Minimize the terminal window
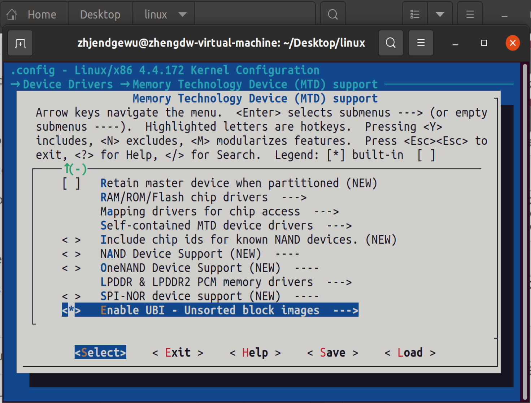This screenshot has width=531, height=403. click(x=456, y=43)
